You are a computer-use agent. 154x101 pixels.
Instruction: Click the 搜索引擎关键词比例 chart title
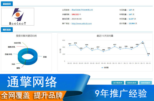point(26,36)
